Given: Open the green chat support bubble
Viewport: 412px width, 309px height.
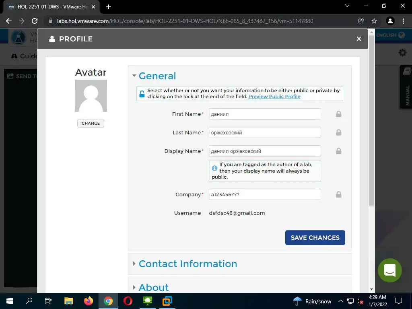Looking at the screenshot, I should pos(389,270).
